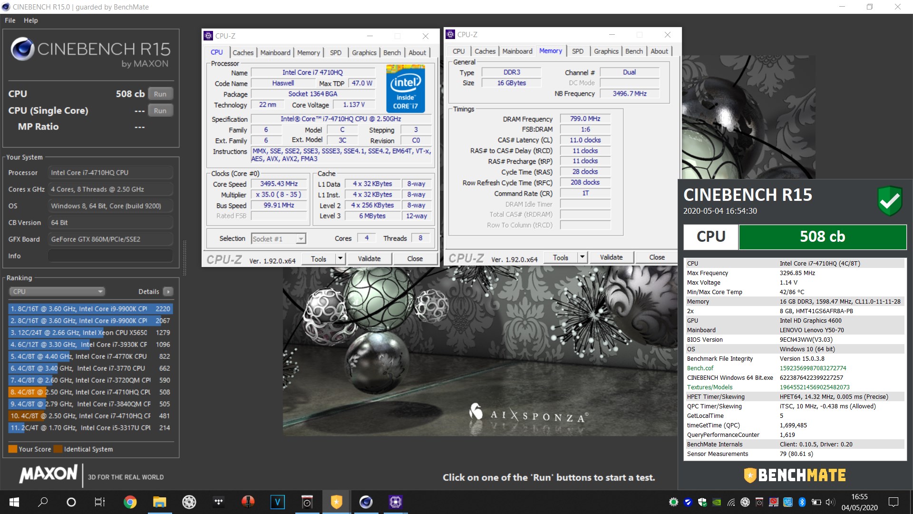The image size is (913, 514).
Task: Click Validate in left CPU-Z window
Action: coord(369,259)
